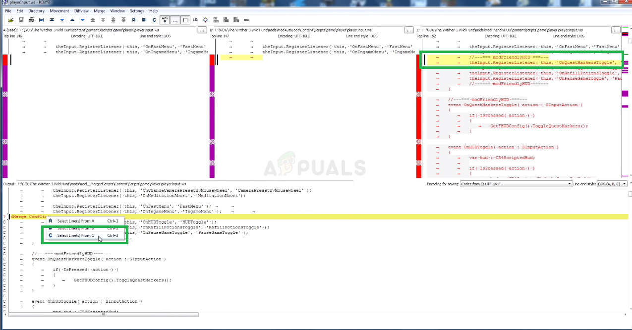Click 'Top line 146' label in pane A
632x330 pixels.
[x=13, y=36]
